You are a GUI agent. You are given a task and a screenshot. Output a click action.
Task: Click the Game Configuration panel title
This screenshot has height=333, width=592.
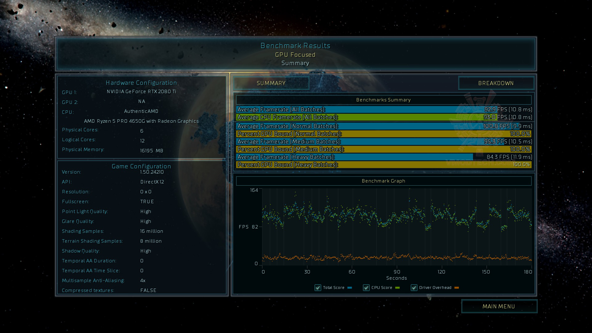point(141,166)
